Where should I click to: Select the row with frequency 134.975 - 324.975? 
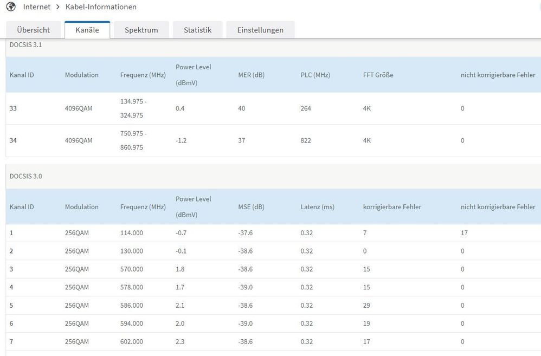pos(132,108)
